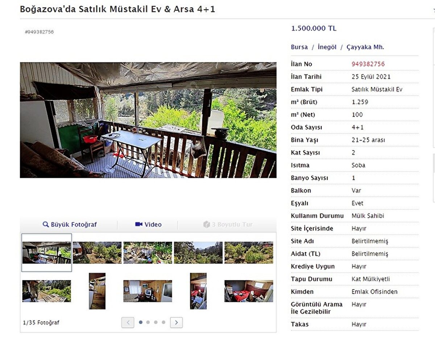The height and width of the screenshot is (340, 435).
Task: Select the first gallery pagination dot
Action: [141, 322]
